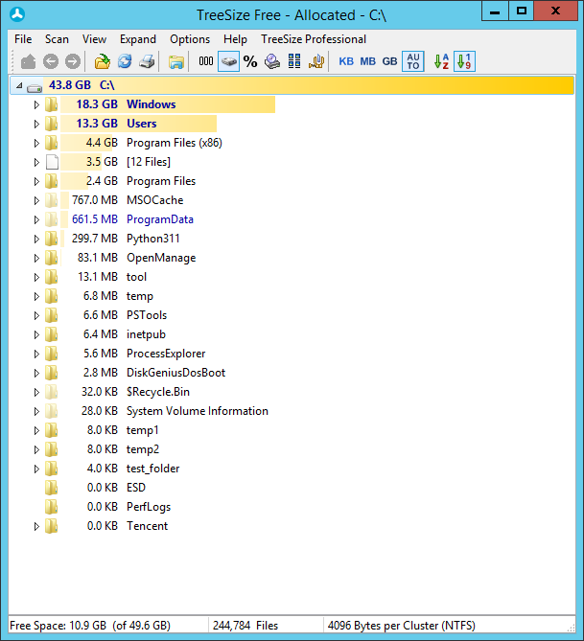Switch size unit to KB
Viewport: 584px width, 641px height.
click(346, 61)
